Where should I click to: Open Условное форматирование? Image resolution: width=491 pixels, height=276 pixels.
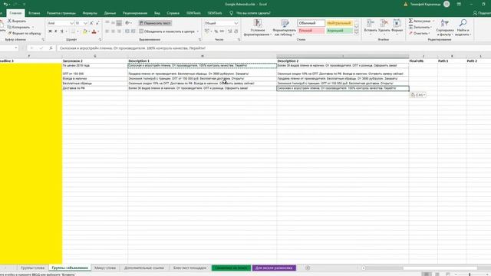point(258,28)
